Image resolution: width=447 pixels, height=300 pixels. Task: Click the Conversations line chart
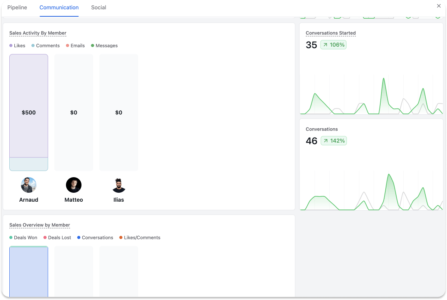coord(371,191)
